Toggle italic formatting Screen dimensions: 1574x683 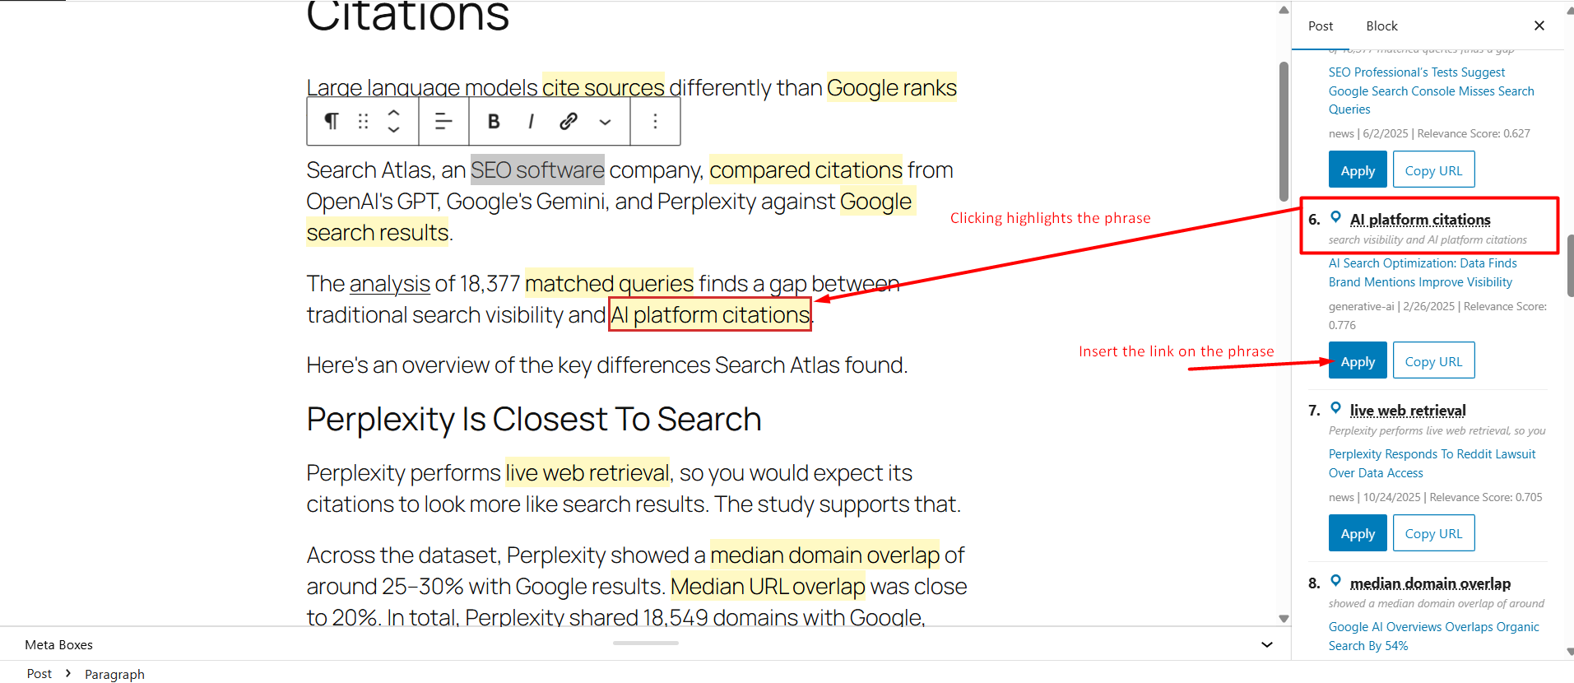coord(531,122)
